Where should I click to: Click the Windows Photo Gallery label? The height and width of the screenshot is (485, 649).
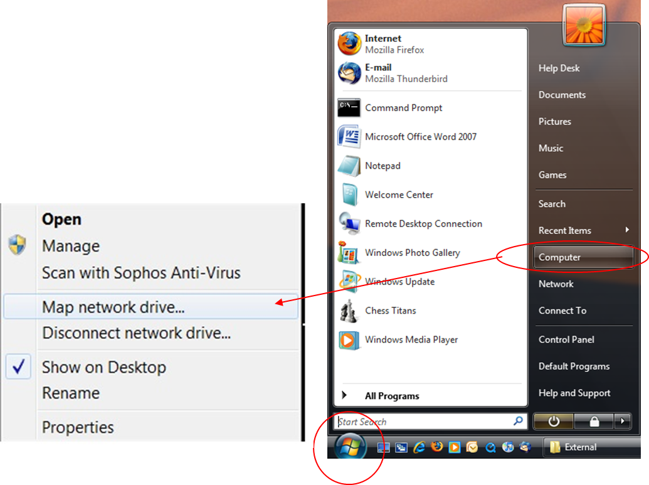[x=412, y=253]
